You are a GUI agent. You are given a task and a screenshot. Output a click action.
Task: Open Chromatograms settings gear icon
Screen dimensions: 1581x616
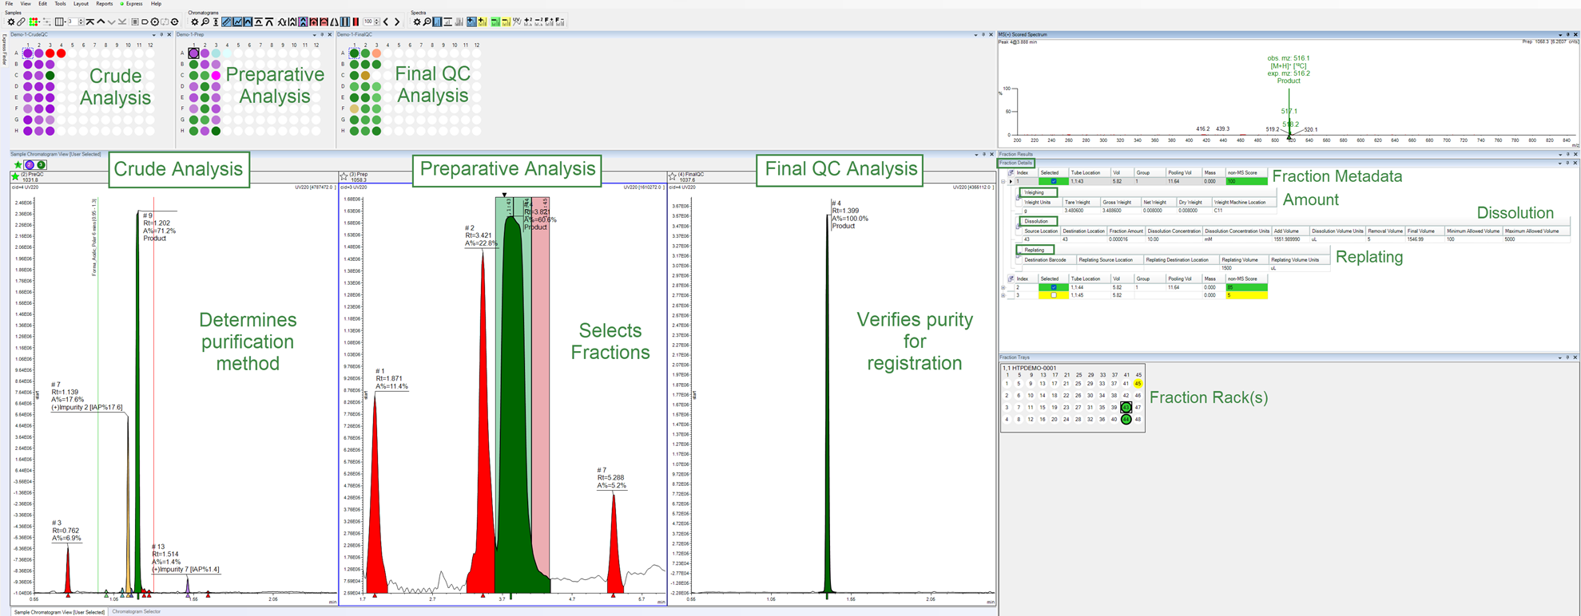195,22
